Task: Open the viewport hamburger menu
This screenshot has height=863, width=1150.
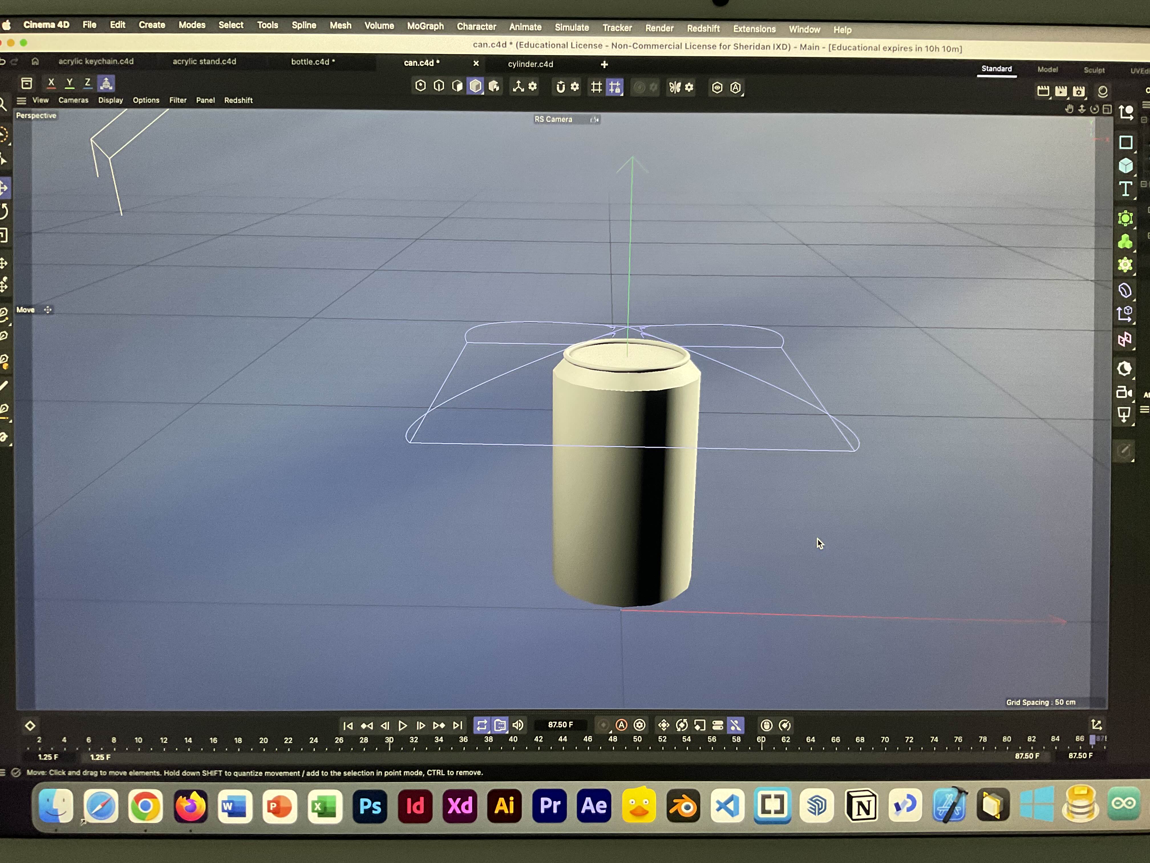Action: (x=21, y=100)
